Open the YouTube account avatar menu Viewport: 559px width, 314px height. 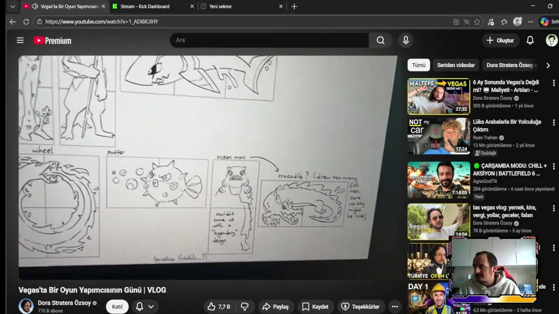[552, 40]
